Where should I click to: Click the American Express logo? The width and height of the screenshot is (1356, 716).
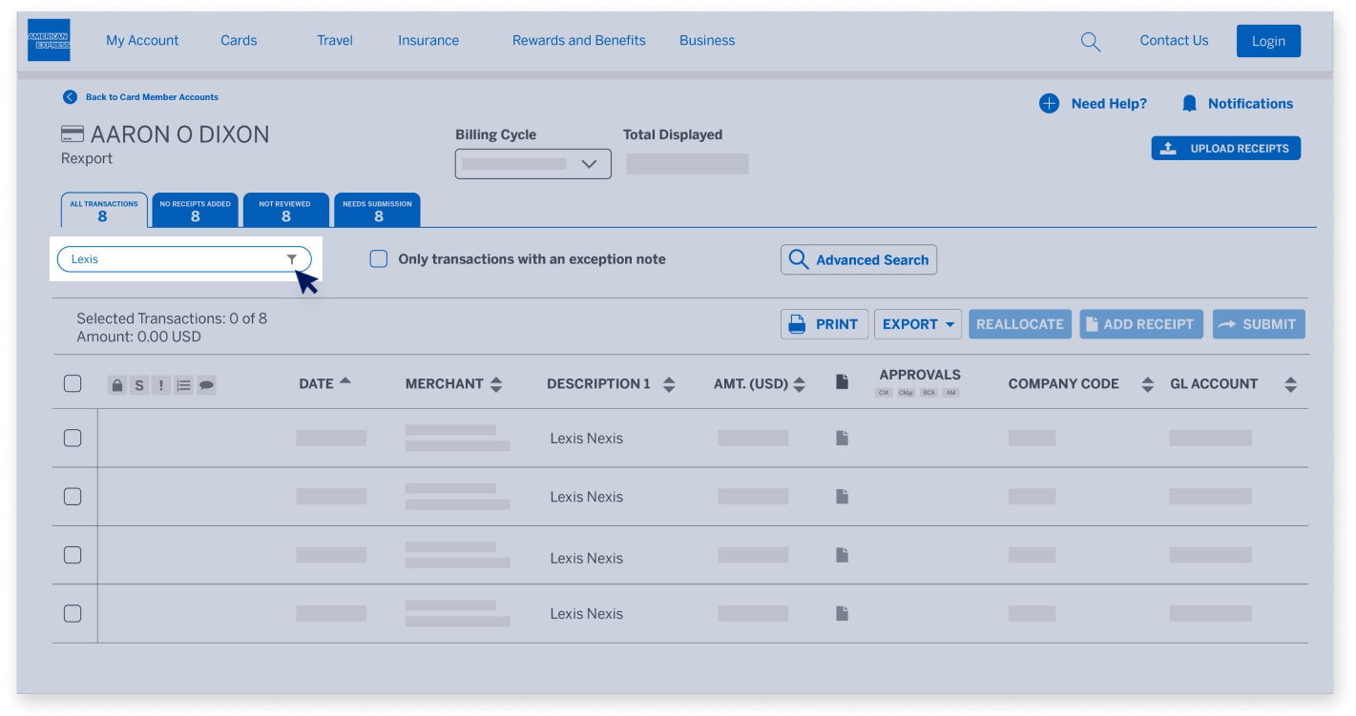(x=49, y=41)
